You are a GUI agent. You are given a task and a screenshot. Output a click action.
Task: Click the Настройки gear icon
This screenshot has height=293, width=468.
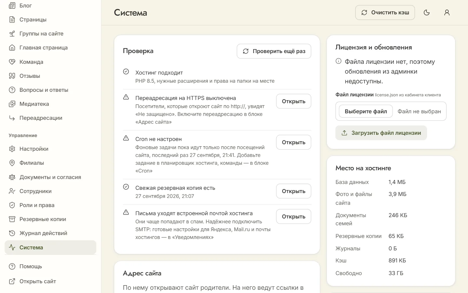click(12, 149)
